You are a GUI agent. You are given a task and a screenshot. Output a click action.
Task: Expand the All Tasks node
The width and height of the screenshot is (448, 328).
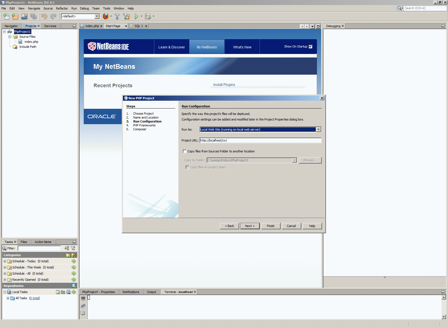pyautogui.click(x=8, y=298)
